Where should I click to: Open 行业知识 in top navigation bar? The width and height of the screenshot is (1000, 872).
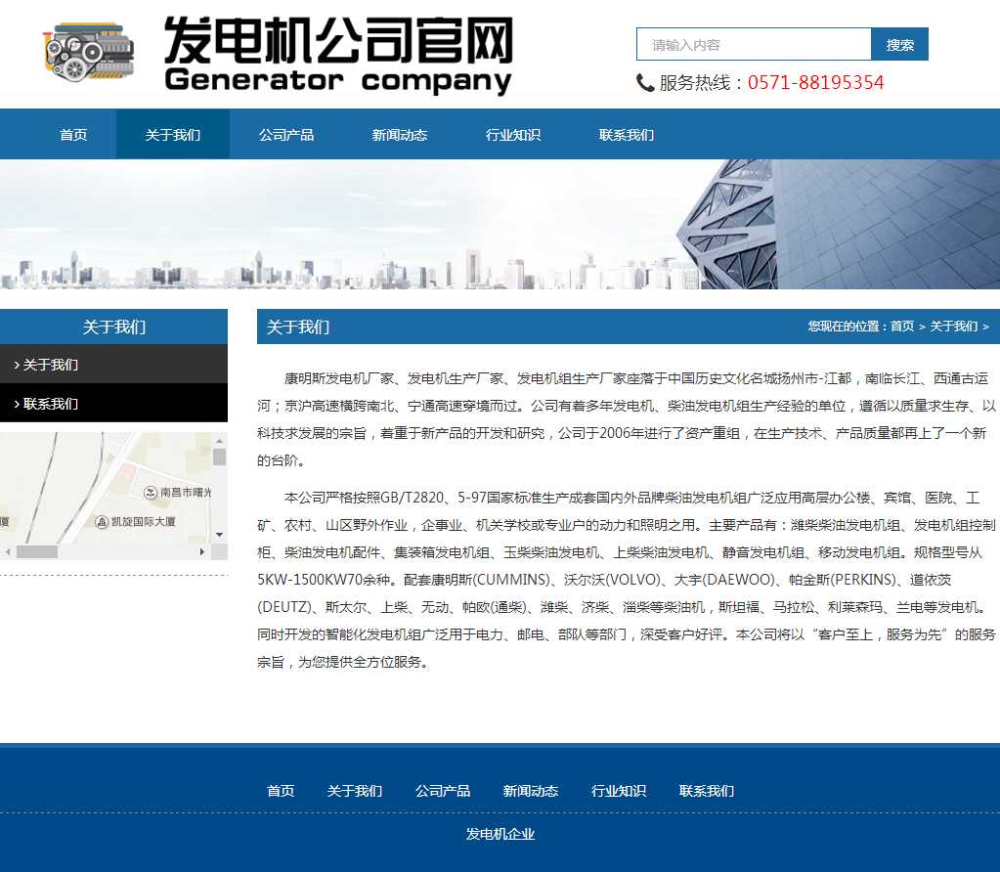pos(513,135)
